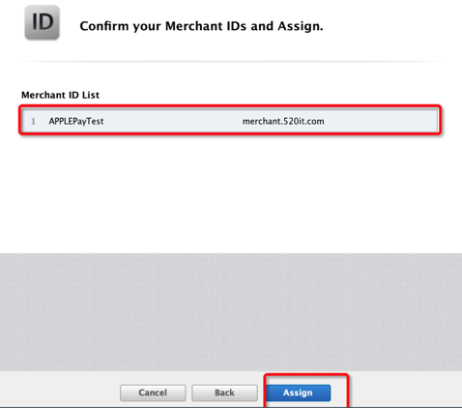Screen dimensions: 462x408
Task: Cancel the merchant ID assignment
Action: (153, 393)
